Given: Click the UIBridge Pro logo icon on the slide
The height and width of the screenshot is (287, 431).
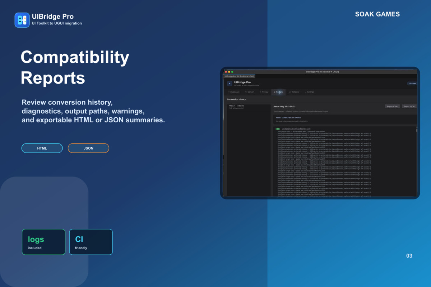Looking at the screenshot, I should pyautogui.click(x=22, y=20).
